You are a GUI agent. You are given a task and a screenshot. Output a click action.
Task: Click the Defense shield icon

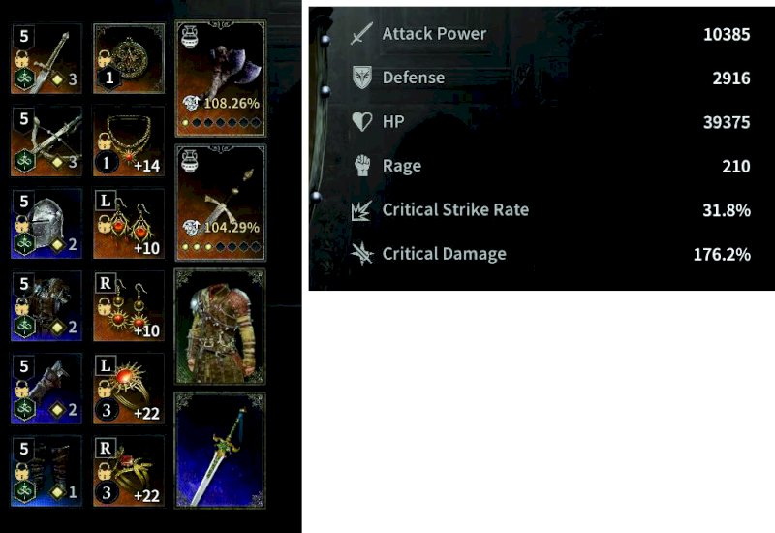[361, 78]
